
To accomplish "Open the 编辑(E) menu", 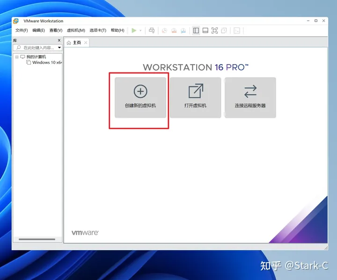I will (x=39, y=30).
